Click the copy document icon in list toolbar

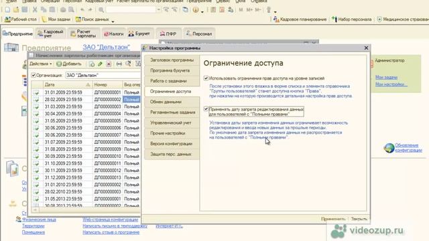point(92,64)
